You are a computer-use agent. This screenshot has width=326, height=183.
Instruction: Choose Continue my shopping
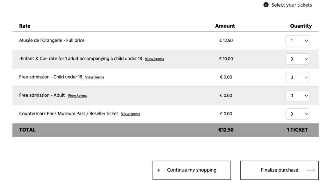click(x=192, y=170)
